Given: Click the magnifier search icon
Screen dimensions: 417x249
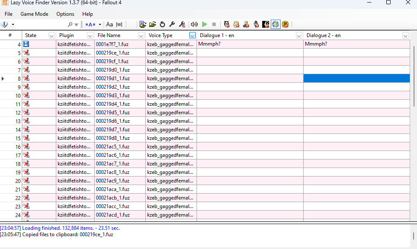Looking at the screenshot, I should pyautogui.click(x=70, y=24).
